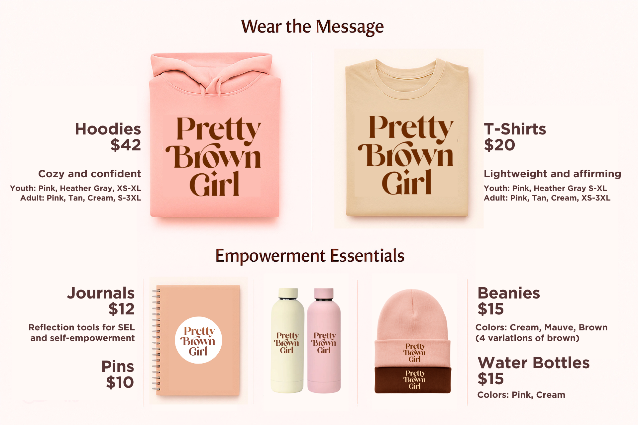Click the pink water bottle
Image resolution: width=638 pixels, height=425 pixels.
(x=324, y=340)
